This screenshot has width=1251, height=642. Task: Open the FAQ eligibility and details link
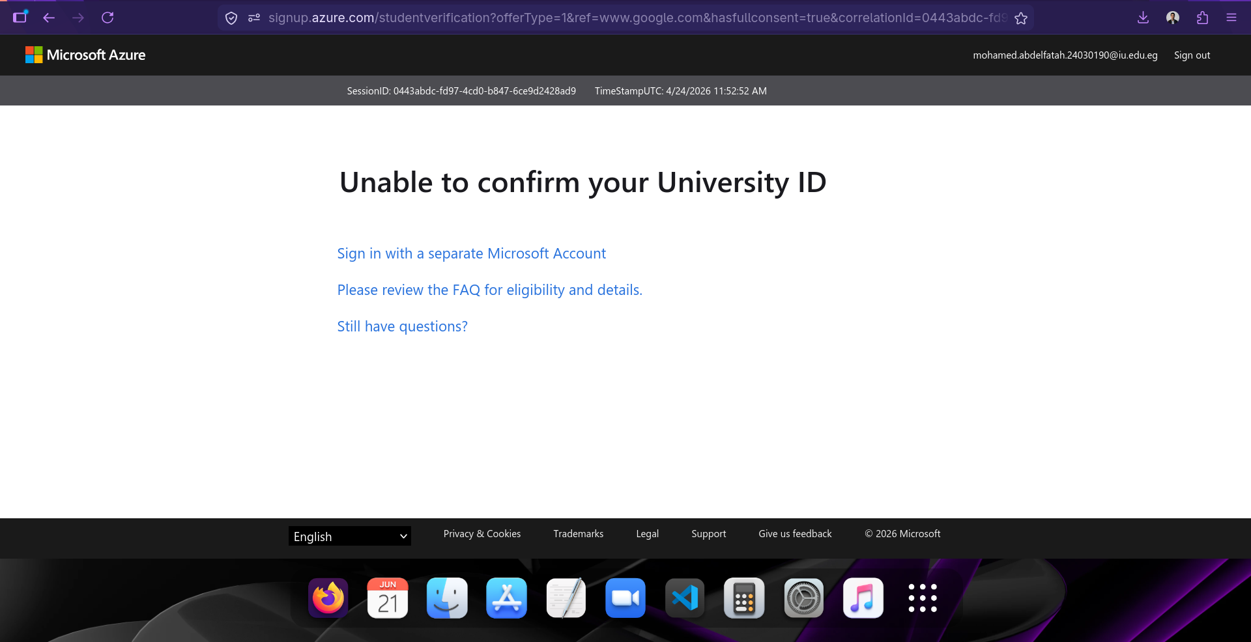[489, 290]
